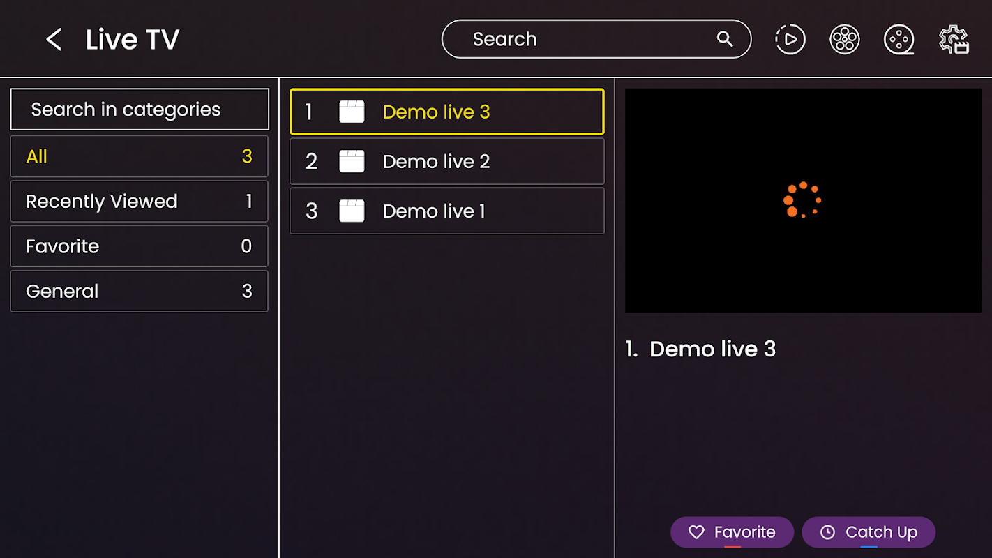Click clapperboard icon of Demo live 2

(352, 161)
